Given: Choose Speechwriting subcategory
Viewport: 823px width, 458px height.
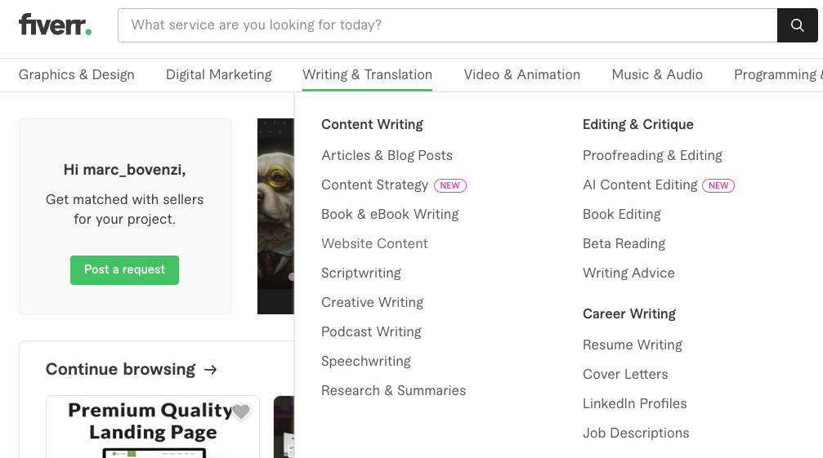Looking at the screenshot, I should (x=366, y=361).
